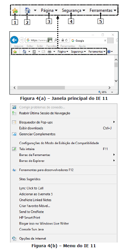Image resolution: width=138 pixels, height=249 pixels.
Task: Click Tela inteira menu entry
Action: pos(63,149)
